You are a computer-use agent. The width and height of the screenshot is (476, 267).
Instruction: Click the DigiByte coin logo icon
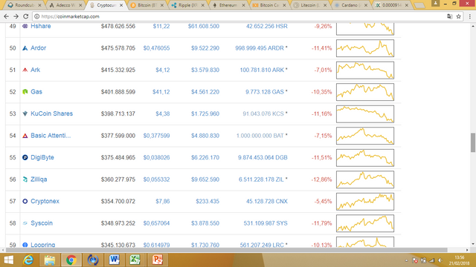[x=25, y=157]
